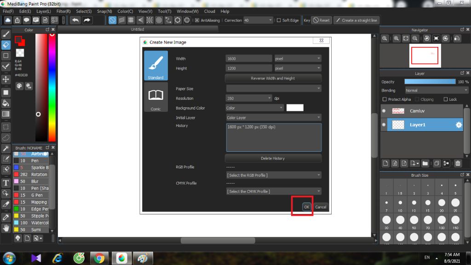
Task: Toggle layer Lock checkbox
Action: 445,99
